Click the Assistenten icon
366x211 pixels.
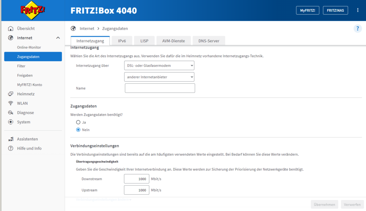pyautogui.click(x=10, y=139)
